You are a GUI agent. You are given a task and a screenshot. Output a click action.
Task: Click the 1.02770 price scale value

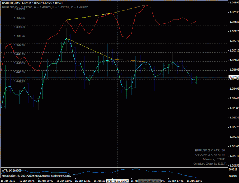point(234,41)
